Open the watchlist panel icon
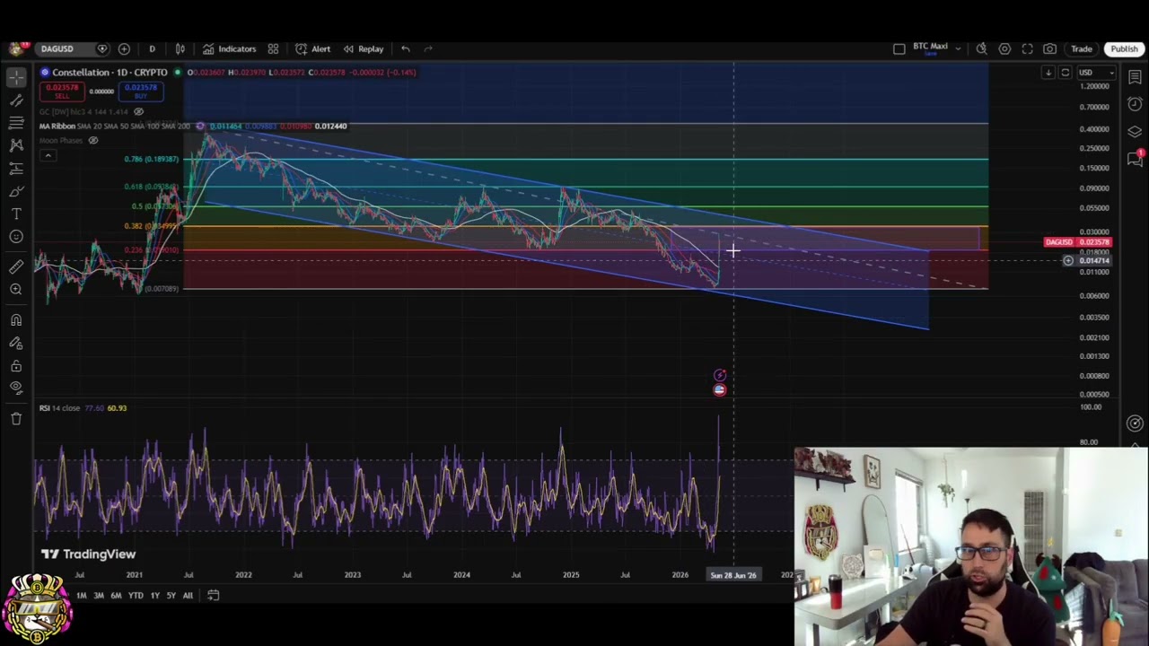1149x646 pixels. (x=1135, y=77)
